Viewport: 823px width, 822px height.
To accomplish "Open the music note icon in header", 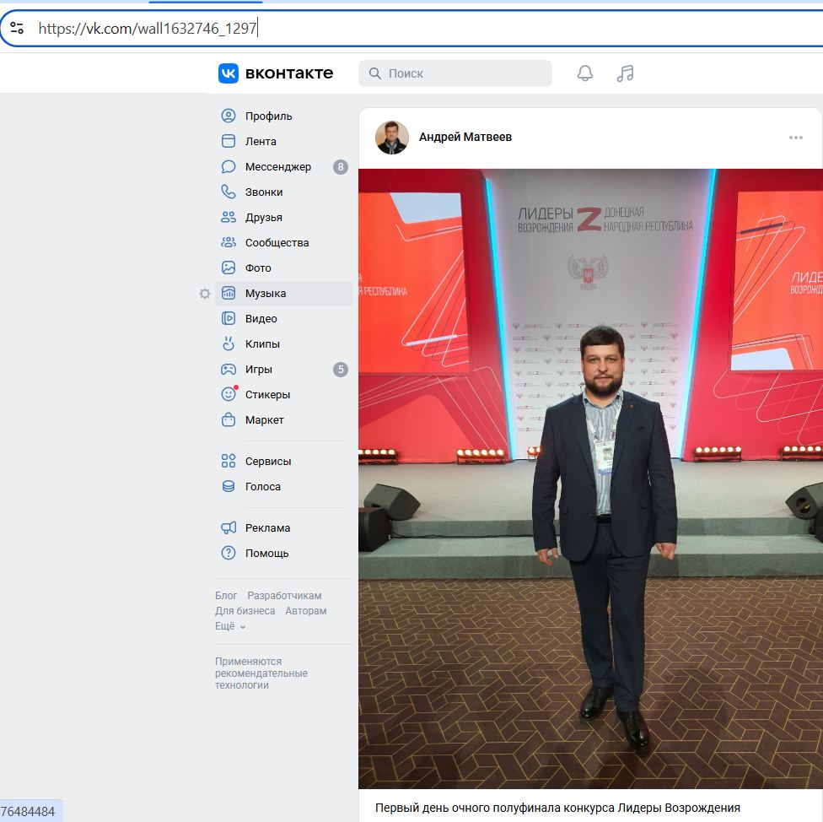I will 625,73.
